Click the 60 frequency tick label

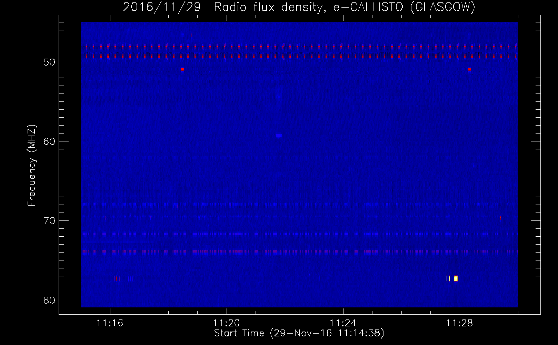(49, 141)
